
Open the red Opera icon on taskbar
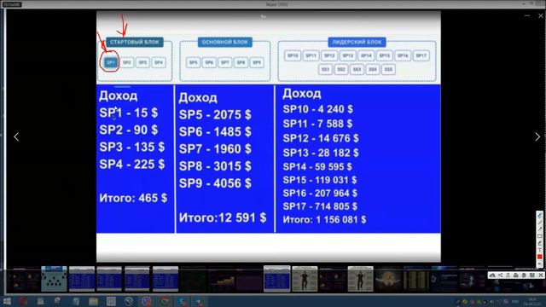pyautogui.click(x=23, y=301)
